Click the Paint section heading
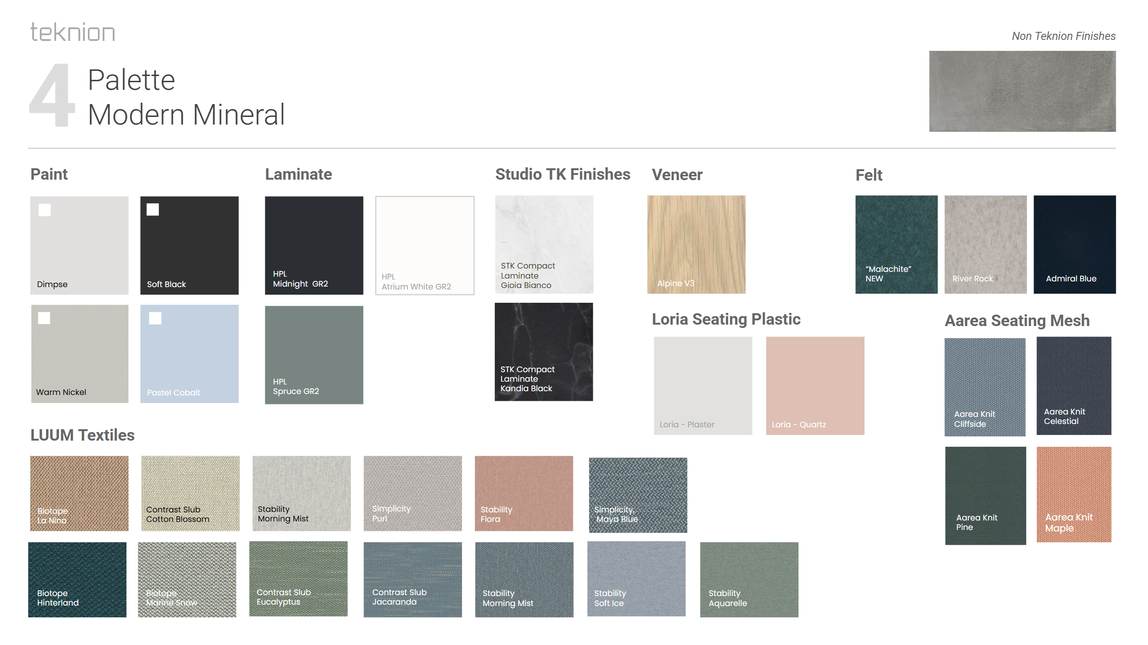This screenshot has width=1148, height=645. click(x=49, y=174)
